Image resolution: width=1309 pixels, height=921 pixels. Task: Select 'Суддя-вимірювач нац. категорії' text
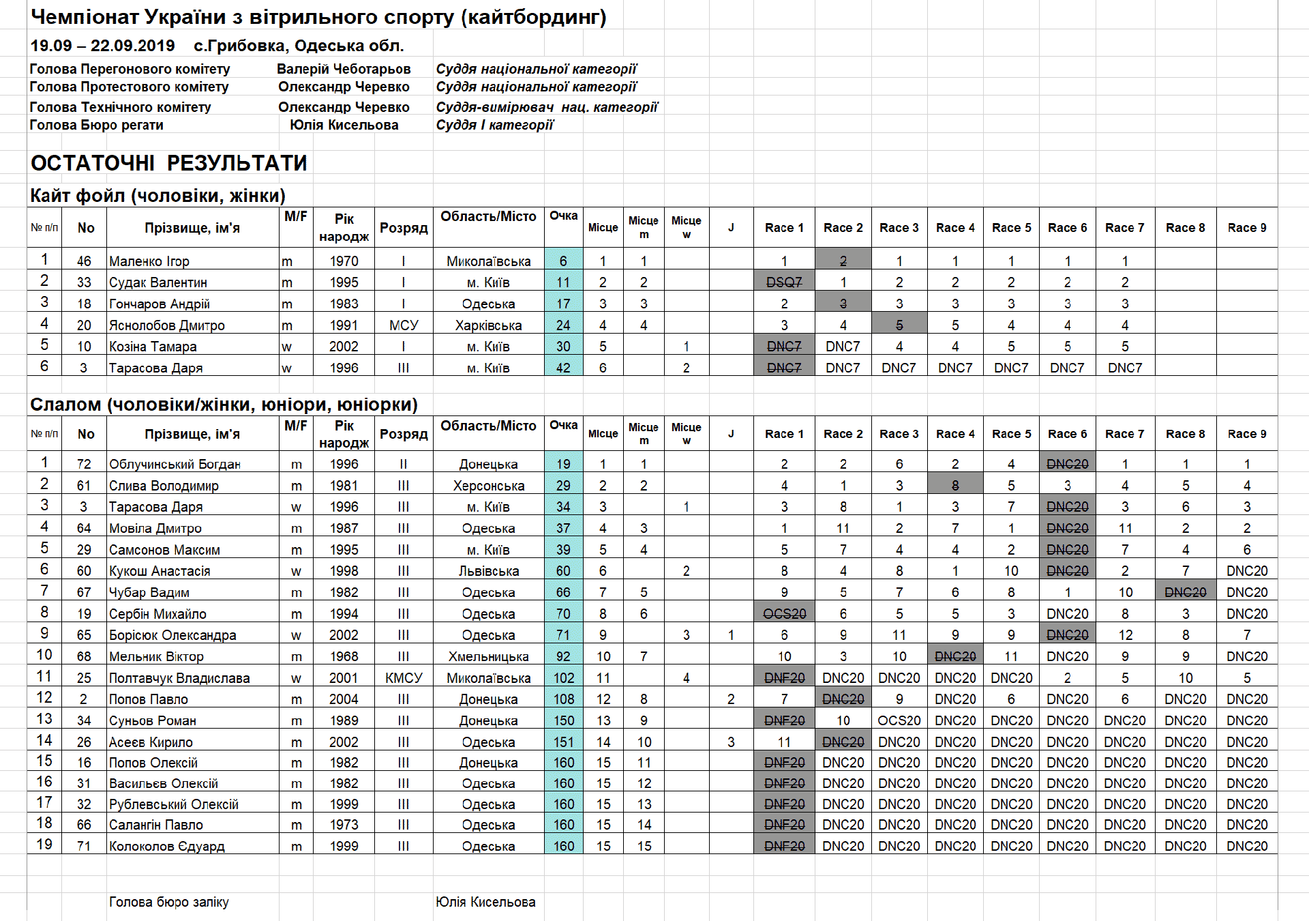pos(547,107)
